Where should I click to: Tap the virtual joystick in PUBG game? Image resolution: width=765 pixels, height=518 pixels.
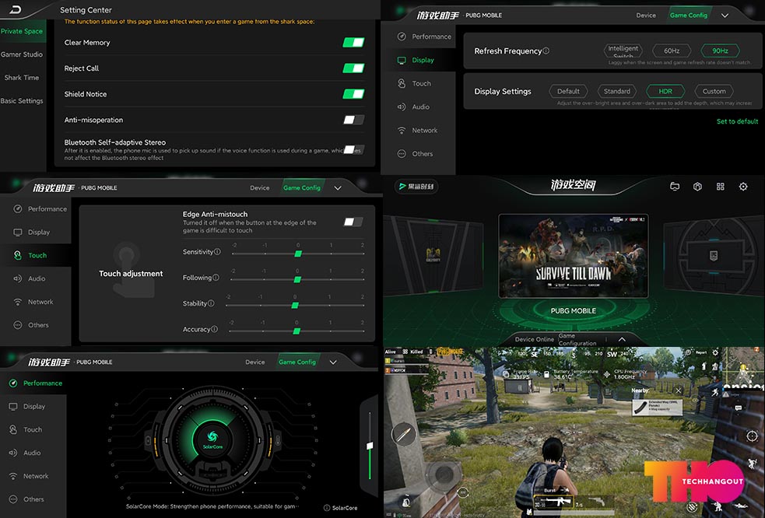pos(444,474)
